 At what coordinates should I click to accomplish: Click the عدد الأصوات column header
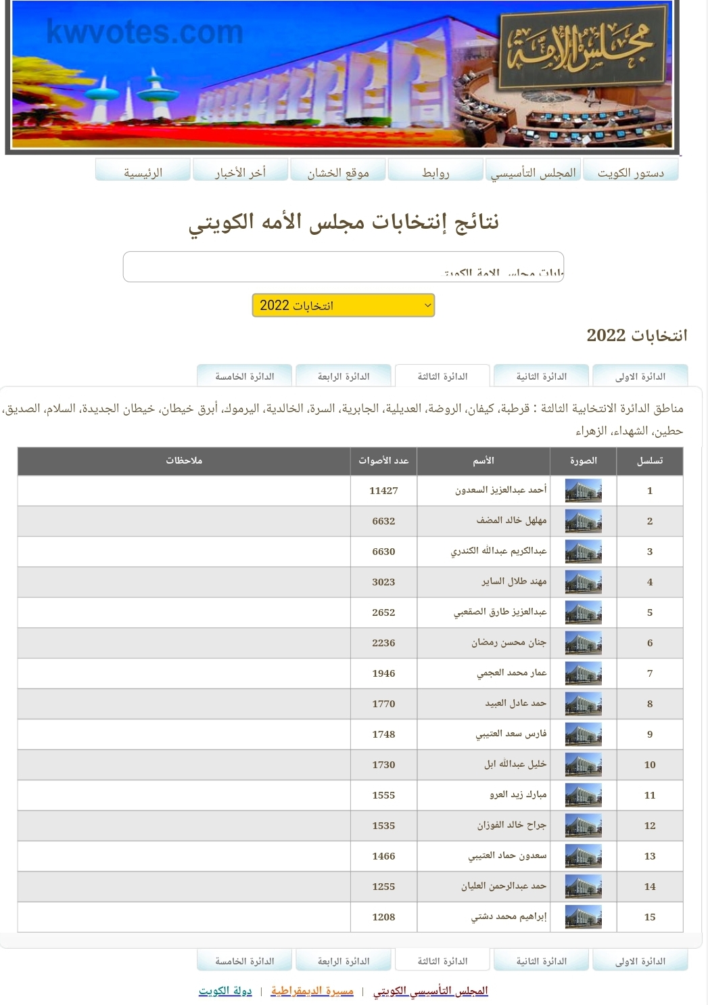[x=383, y=461]
